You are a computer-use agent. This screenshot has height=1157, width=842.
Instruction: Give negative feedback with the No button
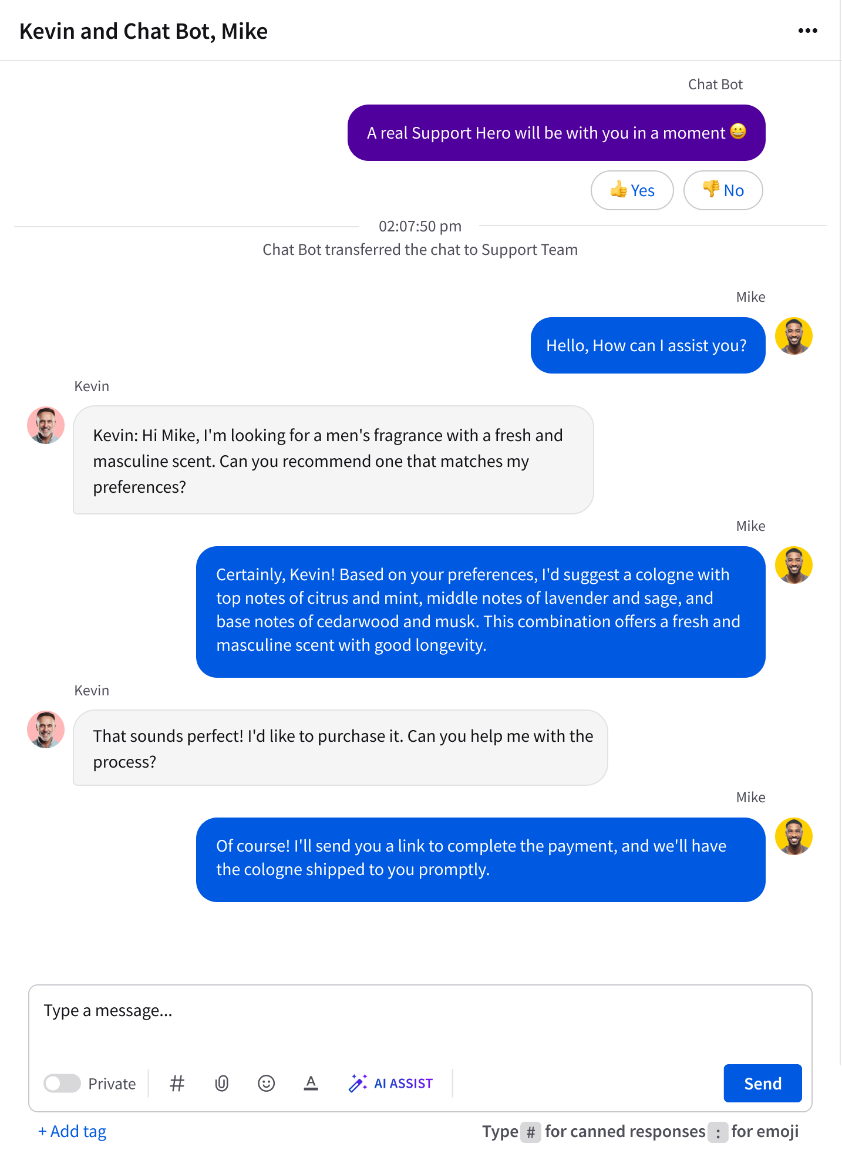pyautogui.click(x=723, y=190)
